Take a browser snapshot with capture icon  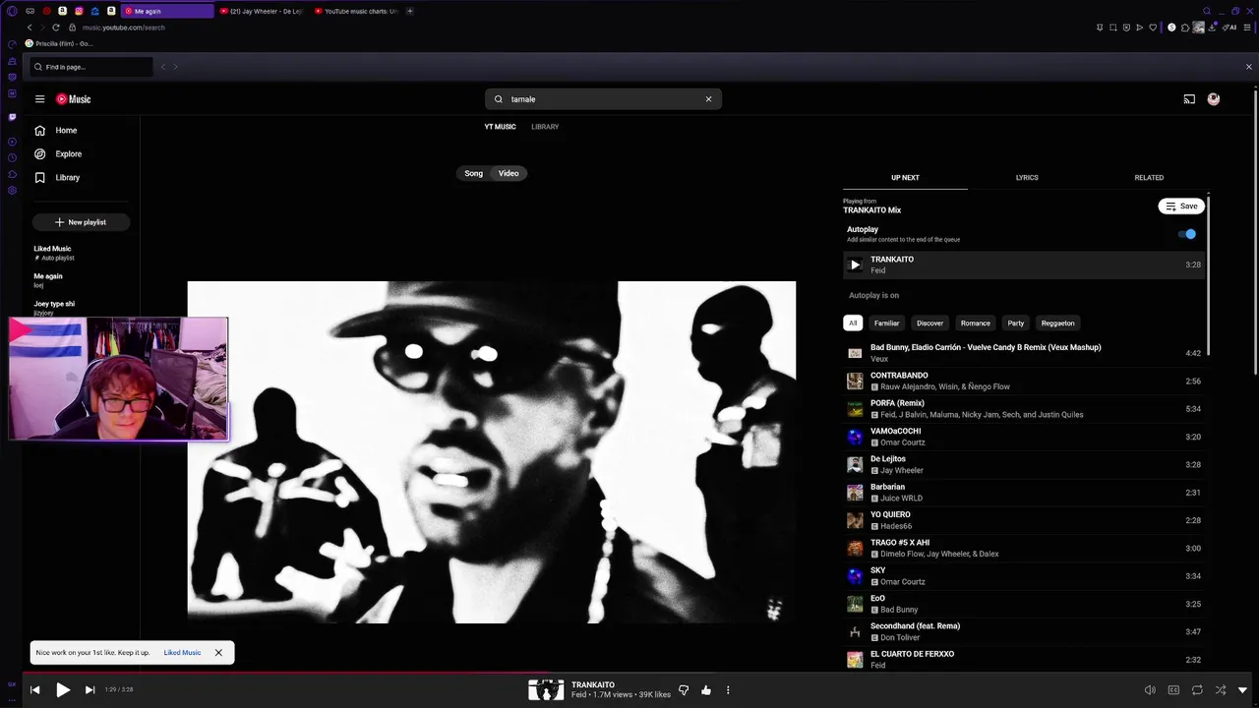click(1112, 28)
